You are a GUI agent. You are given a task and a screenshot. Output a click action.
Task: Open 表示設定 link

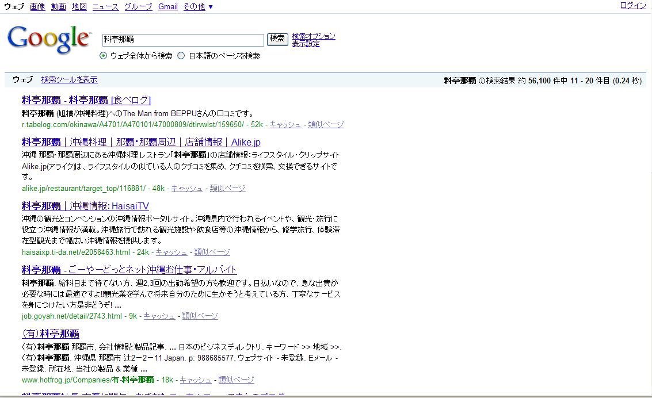point(306,44)
